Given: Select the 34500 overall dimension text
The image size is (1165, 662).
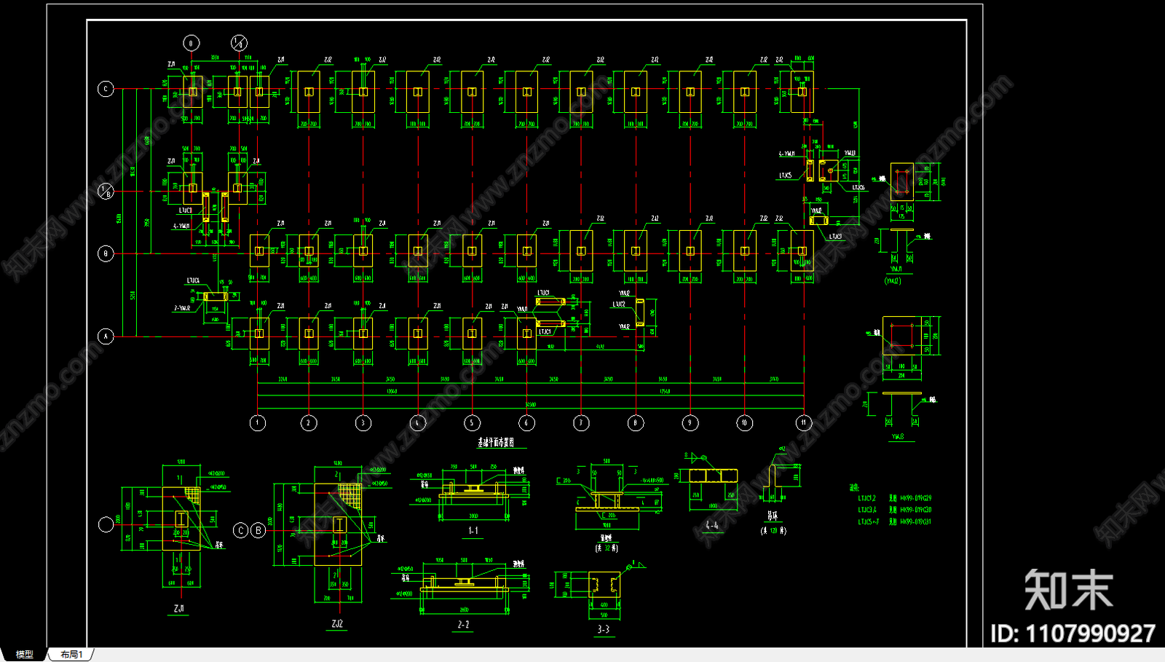Looking at the screenshot, I should click(x=530, y=404).
